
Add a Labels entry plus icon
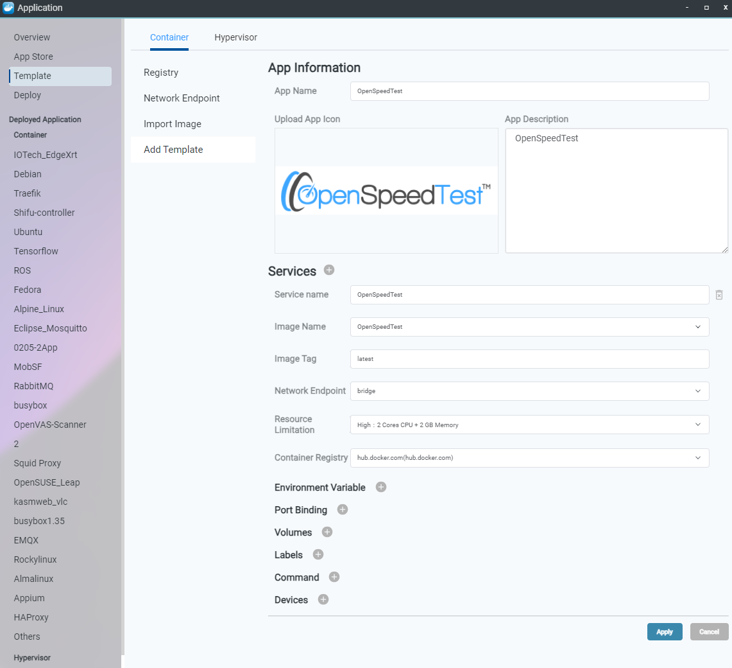(x=318, y=554)
